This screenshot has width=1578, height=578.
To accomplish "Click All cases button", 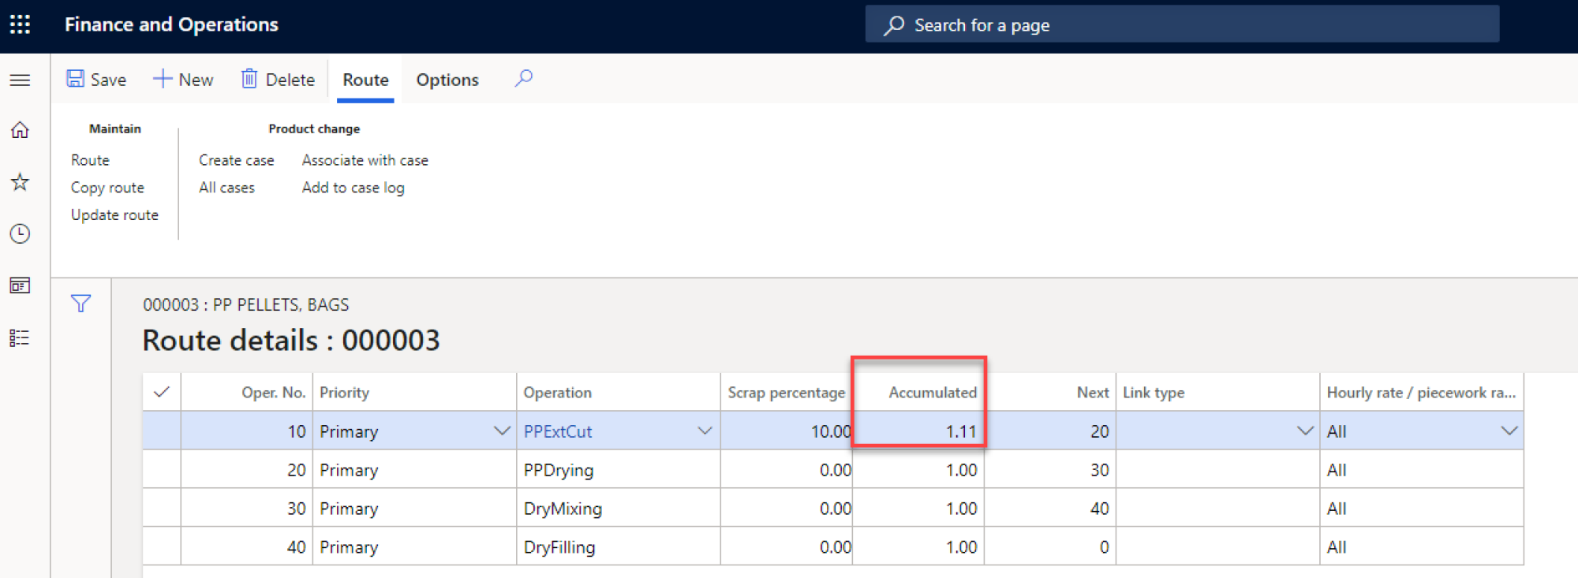I will [x=226, y=188].
